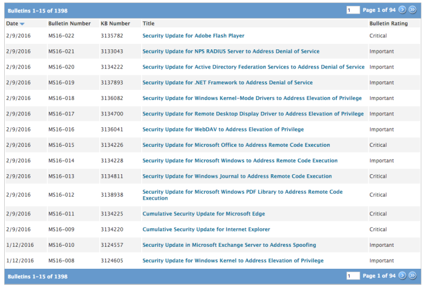
Task: Select bulletin number MS16-008
Action: click(x=61, y=260)
